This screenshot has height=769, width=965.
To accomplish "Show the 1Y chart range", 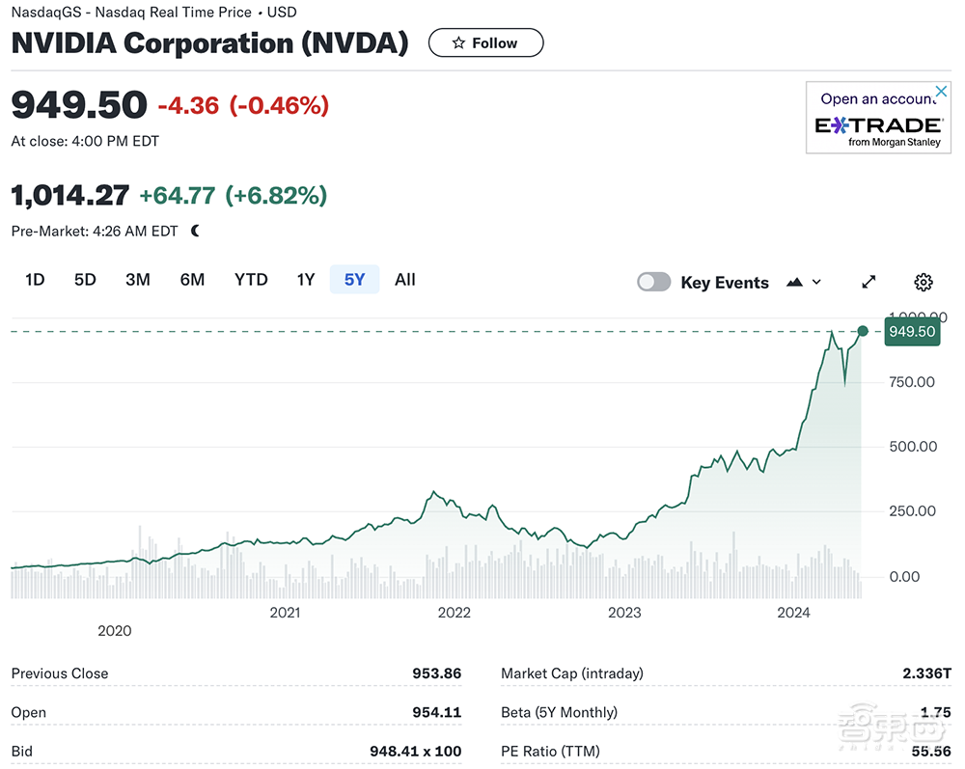I will click(305, 280).
